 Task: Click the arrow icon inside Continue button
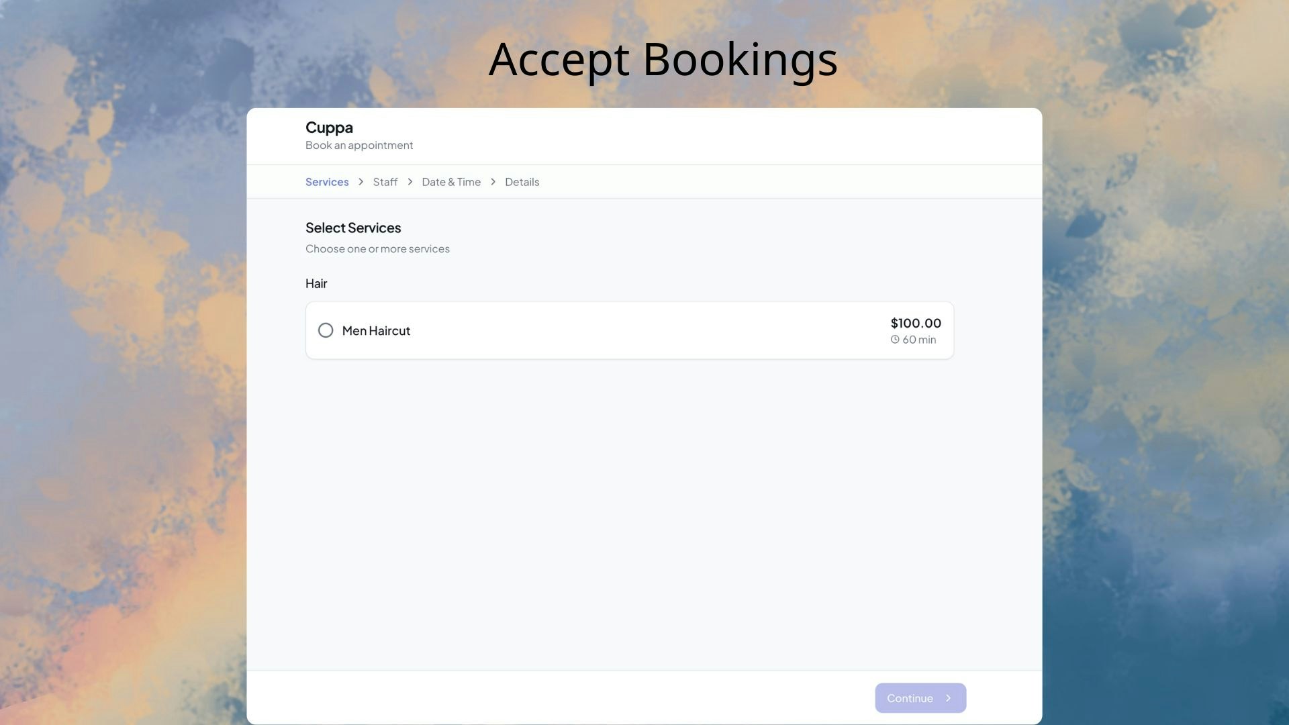tap(949, 698)
